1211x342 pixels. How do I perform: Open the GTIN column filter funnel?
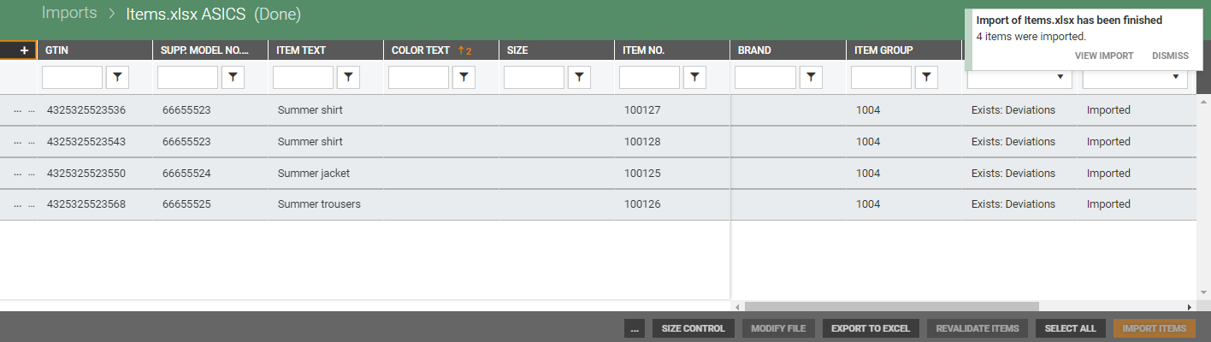pyautogui.click(x=117, y=78)
